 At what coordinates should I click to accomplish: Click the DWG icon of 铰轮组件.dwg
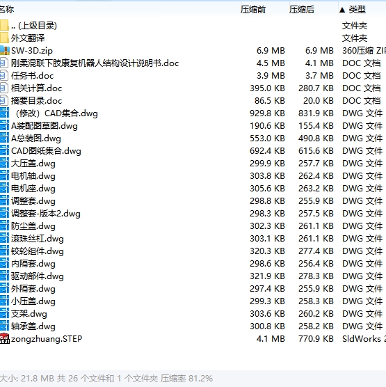click(x=4, y=251)
